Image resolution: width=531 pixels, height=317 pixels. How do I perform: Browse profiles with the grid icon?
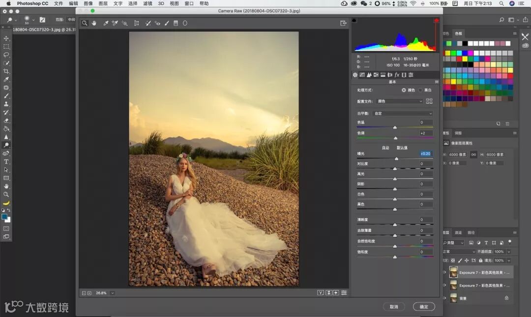429,101
